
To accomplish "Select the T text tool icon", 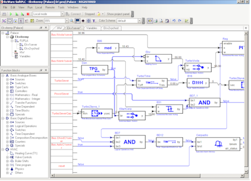I will coord(94,21).
